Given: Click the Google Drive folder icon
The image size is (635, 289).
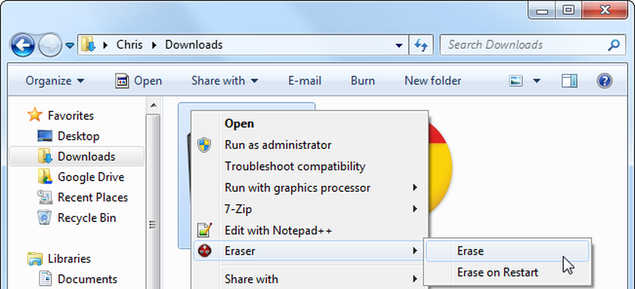Looking at the screenshot, I should click(44, 177).
